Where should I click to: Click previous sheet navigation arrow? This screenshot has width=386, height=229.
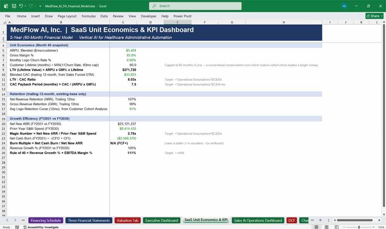[x=7, y=220]
